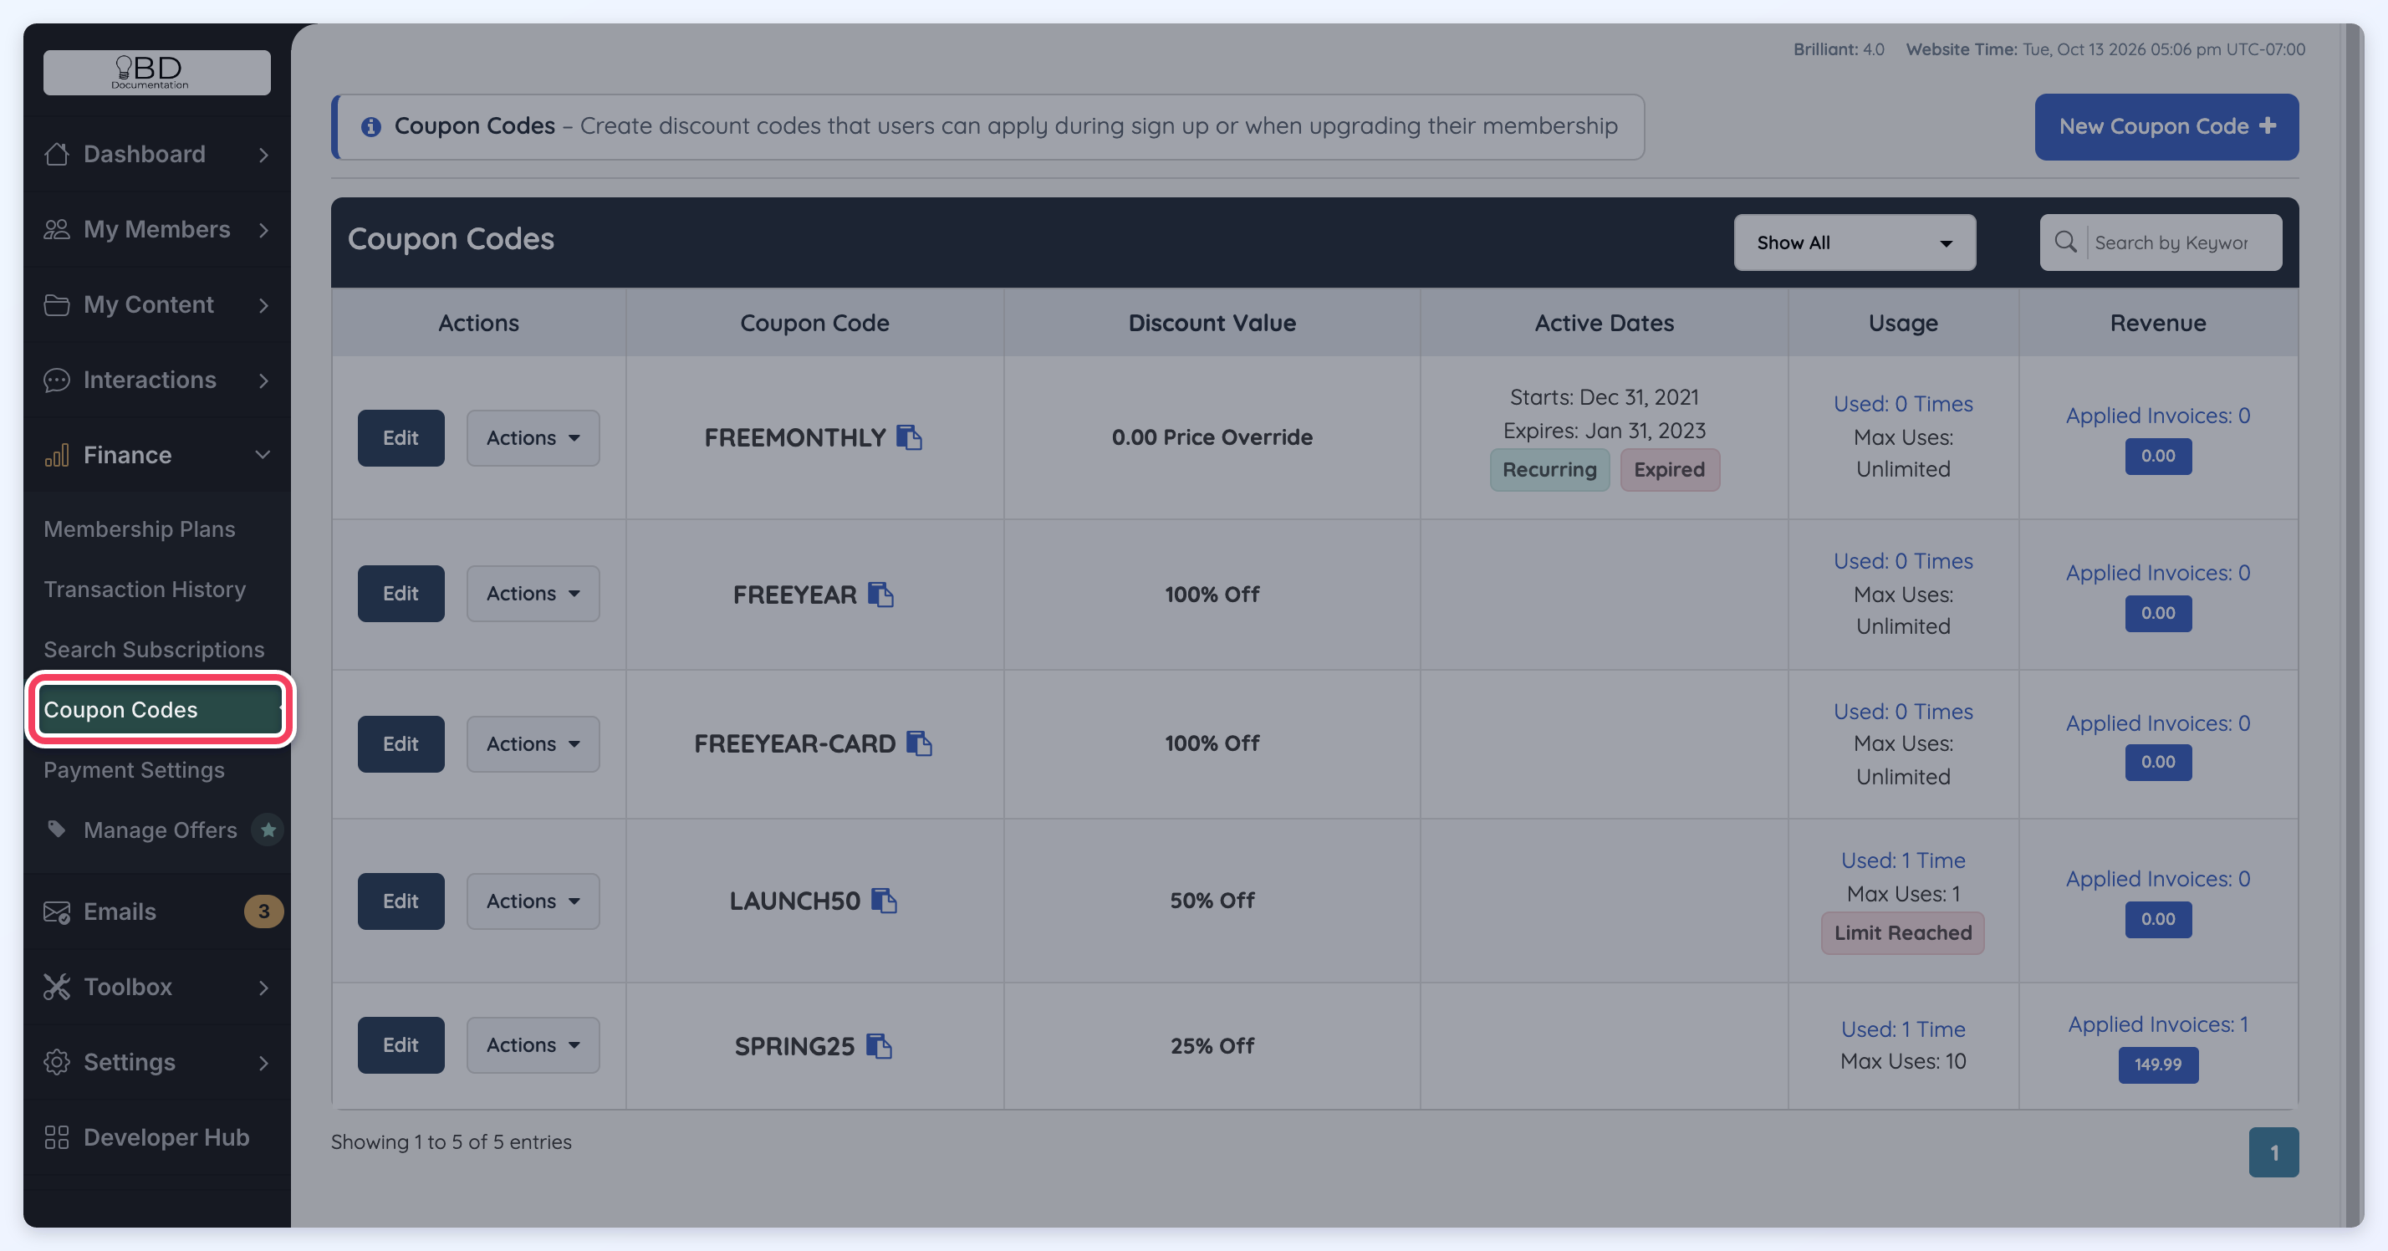Click the search magnifier icon
2388x1251 pixels.
click(x=2065, y=242)
